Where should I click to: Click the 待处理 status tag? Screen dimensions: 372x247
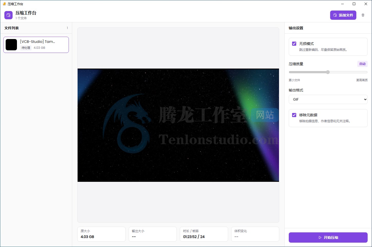pyautogui.click(x=26, y=48)
